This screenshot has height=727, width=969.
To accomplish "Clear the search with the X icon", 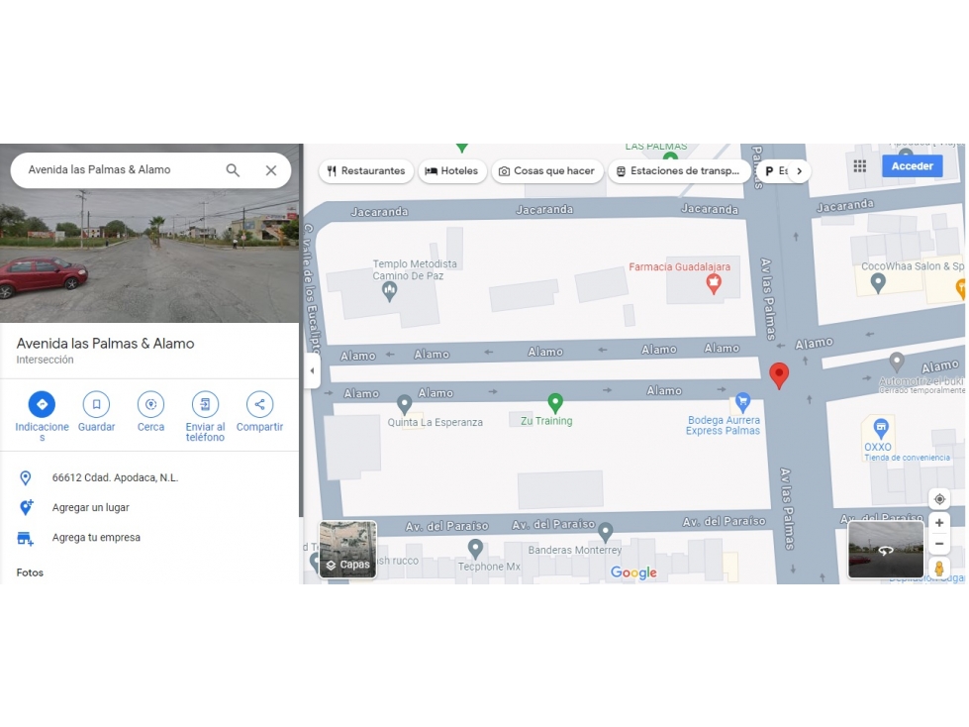I will point(270,170).
